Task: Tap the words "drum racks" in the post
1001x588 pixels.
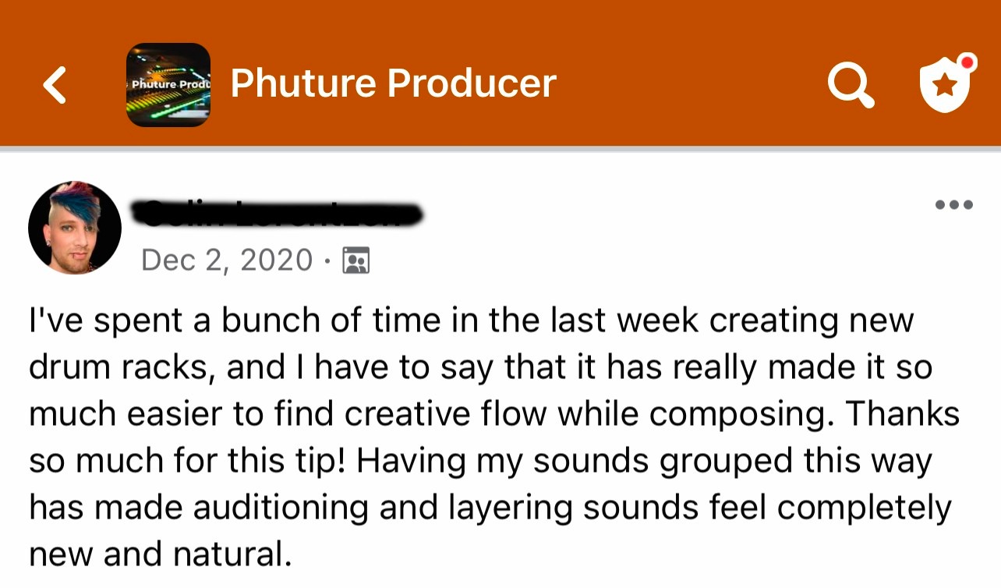Action: pos(122,368)
